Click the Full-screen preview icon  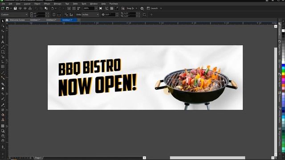(x=101, y=8)
